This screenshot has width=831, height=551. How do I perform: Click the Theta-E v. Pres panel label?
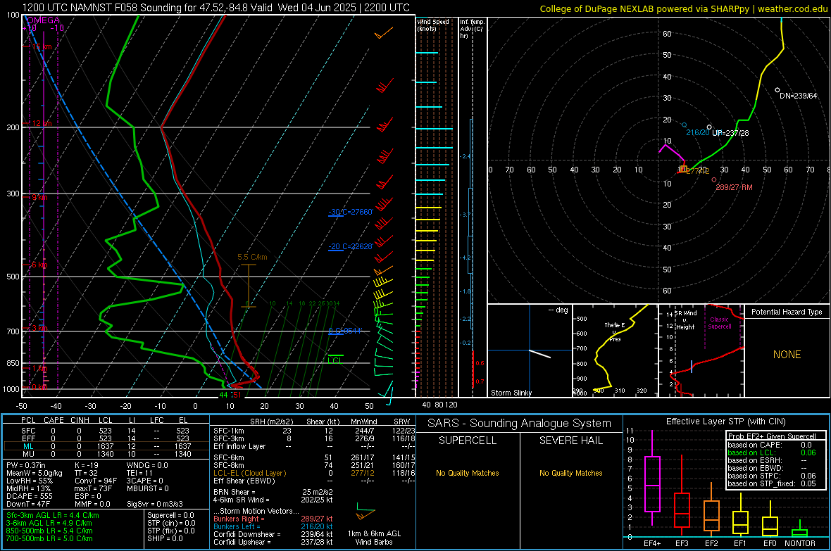click(615, 331)
